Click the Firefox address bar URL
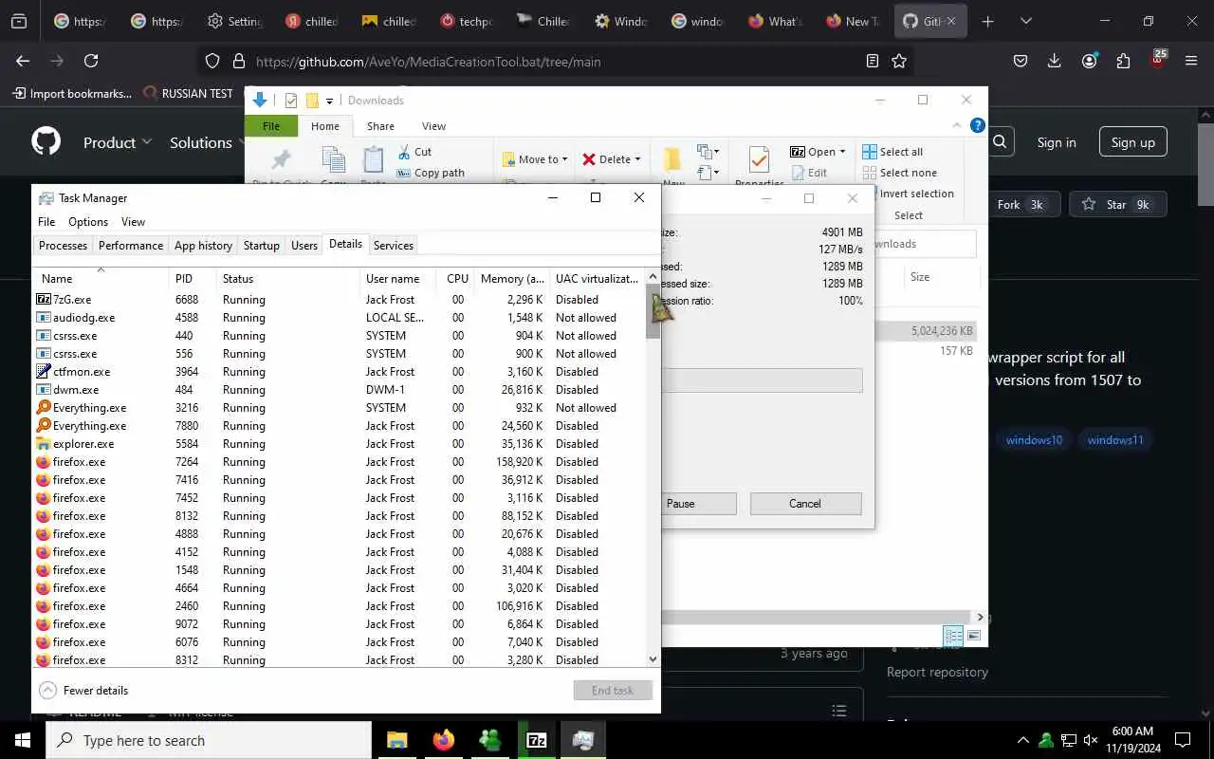The width and height of the screenshot is (1214, 759). pos(428,62)
